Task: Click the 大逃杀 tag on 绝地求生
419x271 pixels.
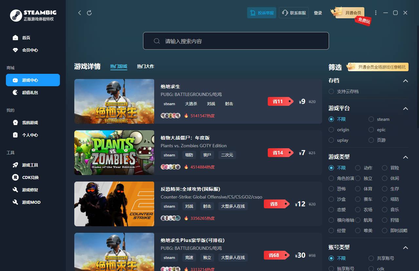Action: (191, 104)
